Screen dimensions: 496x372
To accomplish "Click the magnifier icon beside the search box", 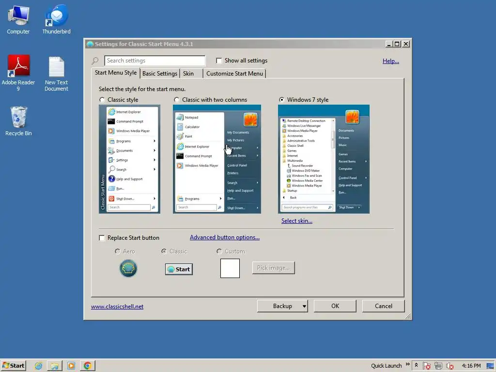I will point(95,61).
